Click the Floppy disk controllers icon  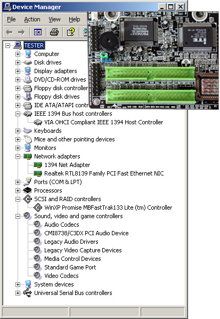(x=28, y=89)
